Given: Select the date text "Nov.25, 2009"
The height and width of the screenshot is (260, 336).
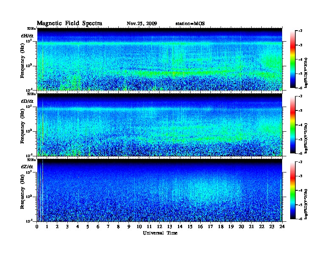Looking at the screenshot, I should click(x=142, y=24).
